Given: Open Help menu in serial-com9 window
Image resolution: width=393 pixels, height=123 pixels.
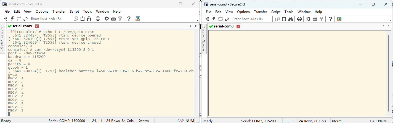Looking at the screenshot, I should (x=117, y=12).
